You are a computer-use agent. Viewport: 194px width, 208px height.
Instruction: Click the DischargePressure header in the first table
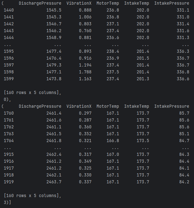point(40,3)
